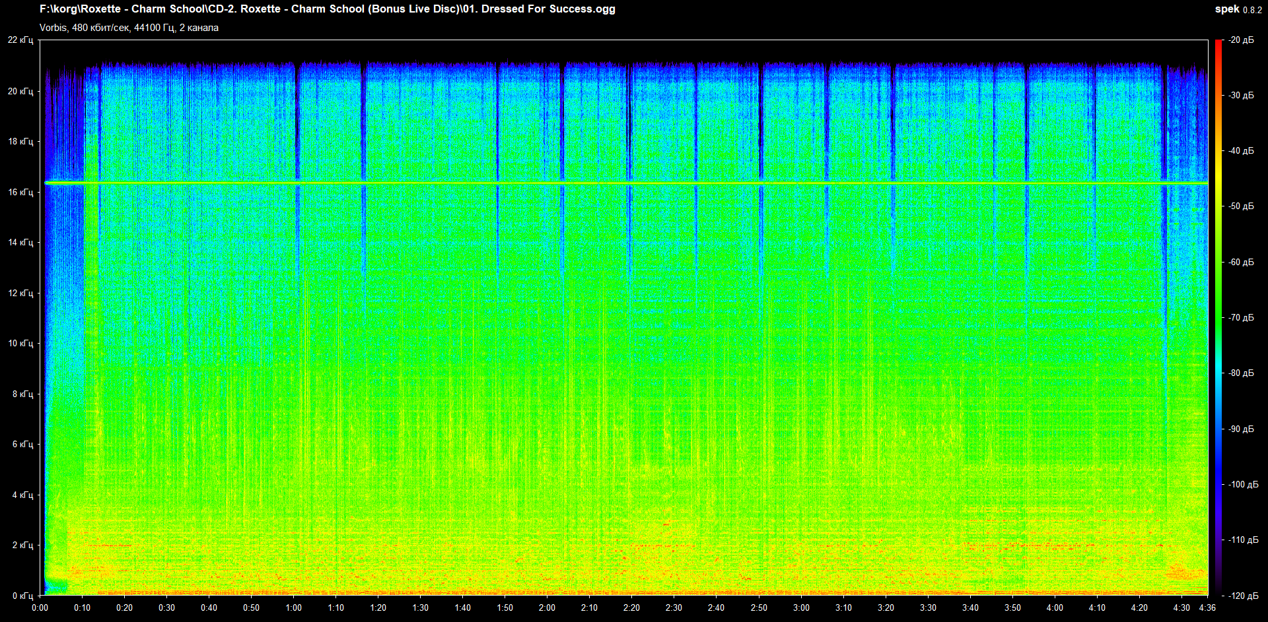This screenshot has width=1268, height=622.
Task: Click the 4:00 time axis marker
Action: 1055,607
